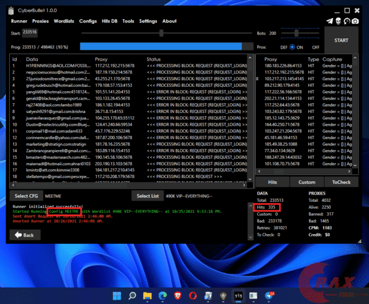Open the Proxies menu
369x304 pixels.
click(x=41, y=21)
